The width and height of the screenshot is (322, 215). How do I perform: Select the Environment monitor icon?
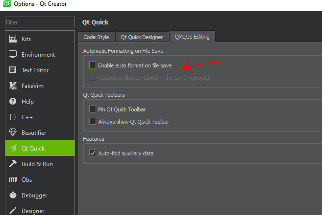(13, 55)
